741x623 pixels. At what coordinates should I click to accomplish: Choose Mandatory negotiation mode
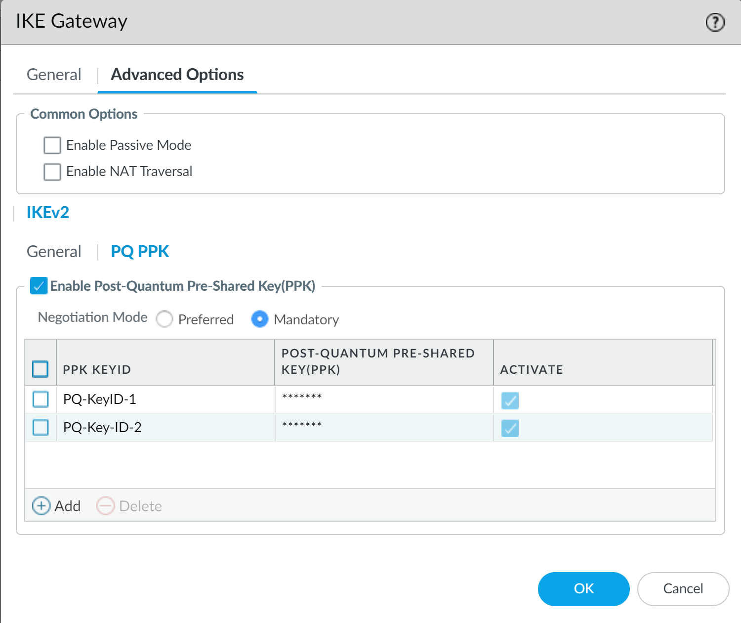pos(260,319)
